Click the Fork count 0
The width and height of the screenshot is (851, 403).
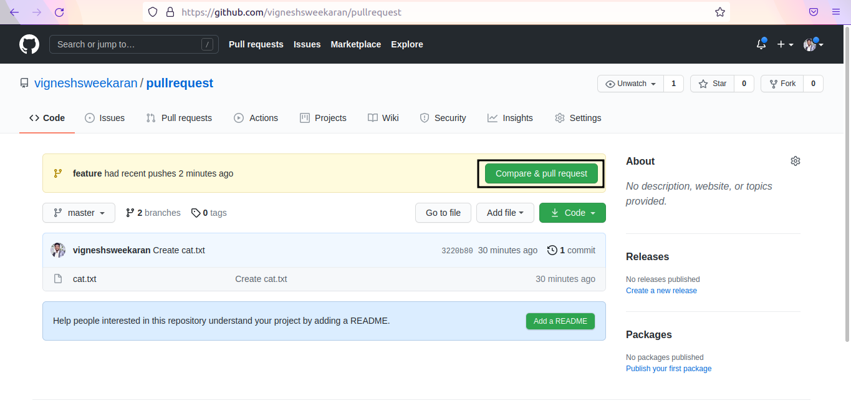pyautogui.click(x=813, y=84)
